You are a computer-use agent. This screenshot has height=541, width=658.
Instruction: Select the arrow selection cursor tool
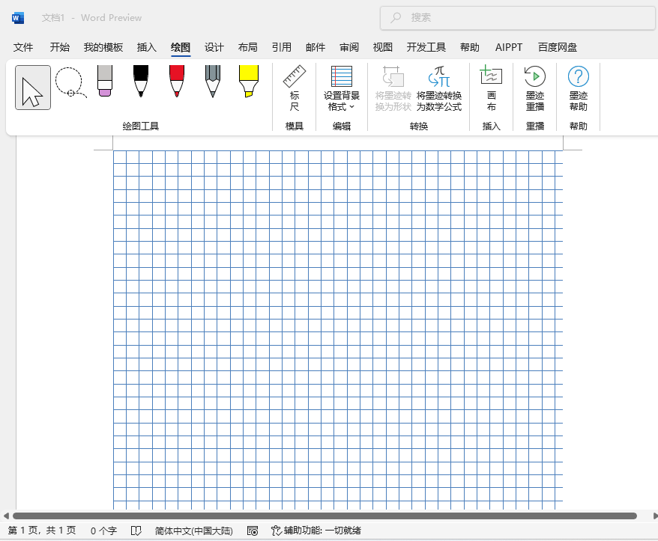(x=33, y=88)
